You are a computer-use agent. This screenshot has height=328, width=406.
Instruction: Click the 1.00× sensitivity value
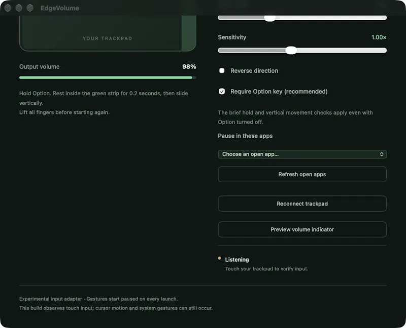(379, 37)
